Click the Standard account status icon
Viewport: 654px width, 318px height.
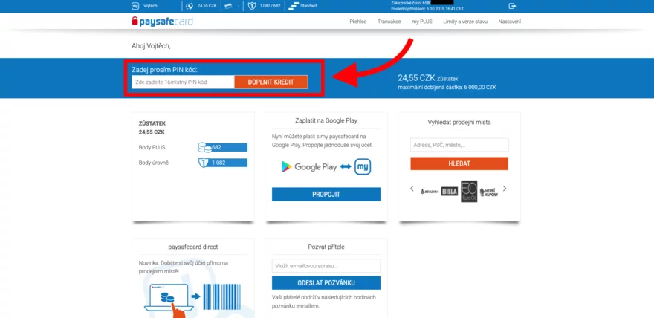(294, 6)
